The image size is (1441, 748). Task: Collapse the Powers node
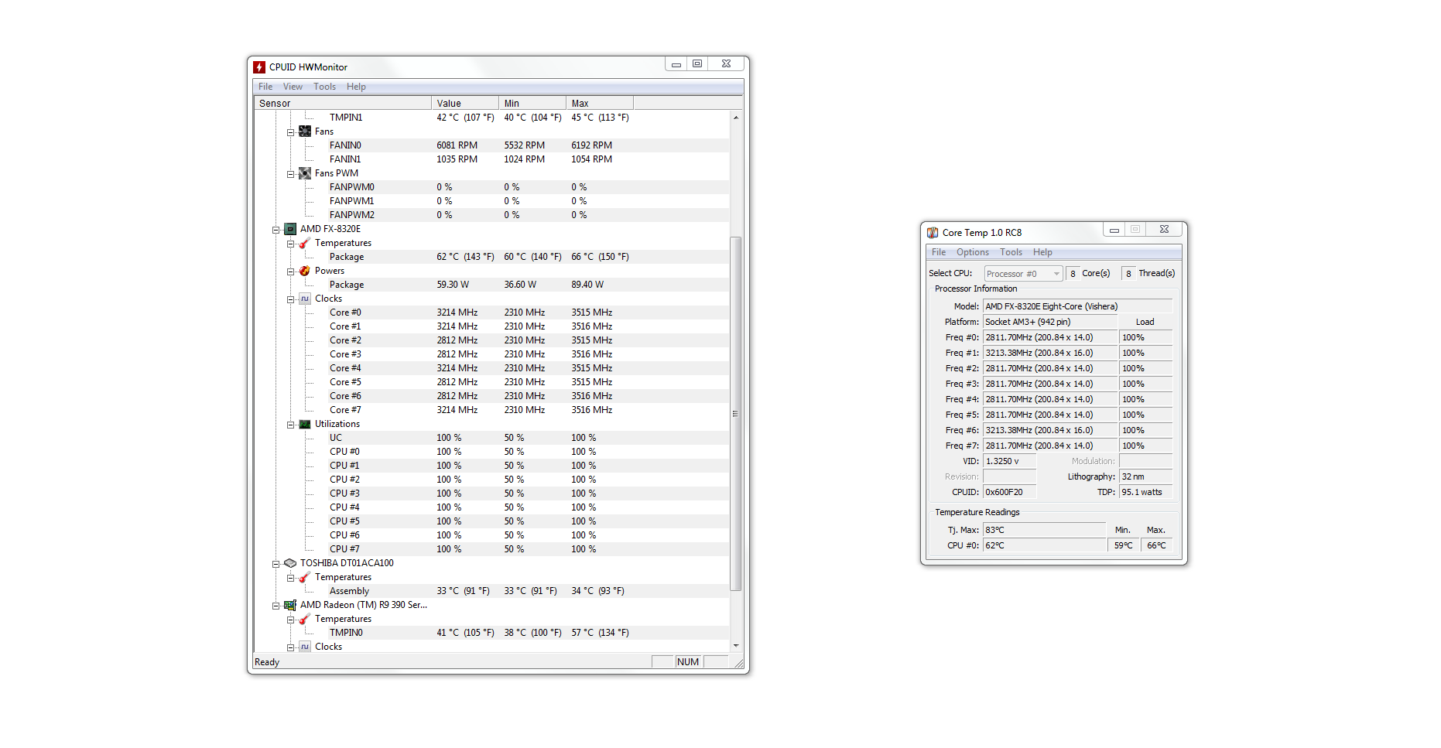[291, 272]
